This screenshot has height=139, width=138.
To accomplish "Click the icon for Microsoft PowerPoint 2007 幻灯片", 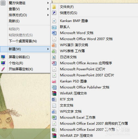I will click(x=54, y=75).
